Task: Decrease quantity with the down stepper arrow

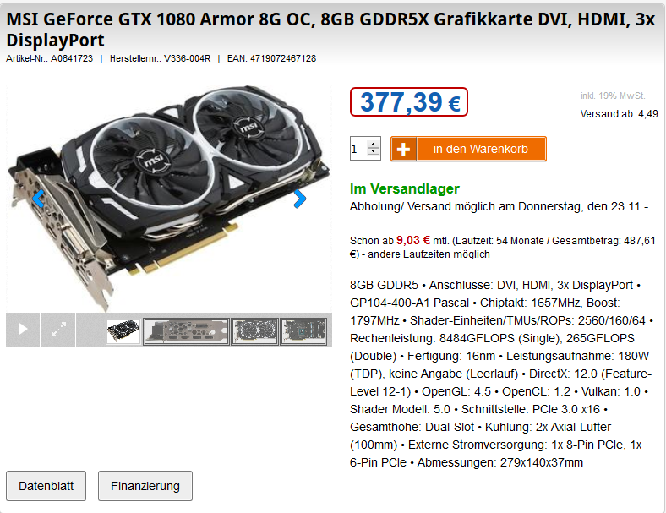Action: pos(374,151)
